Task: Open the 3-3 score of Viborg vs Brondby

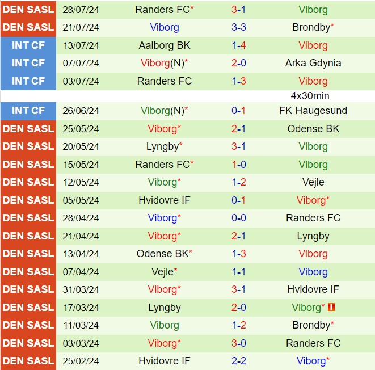Action: 238,27
